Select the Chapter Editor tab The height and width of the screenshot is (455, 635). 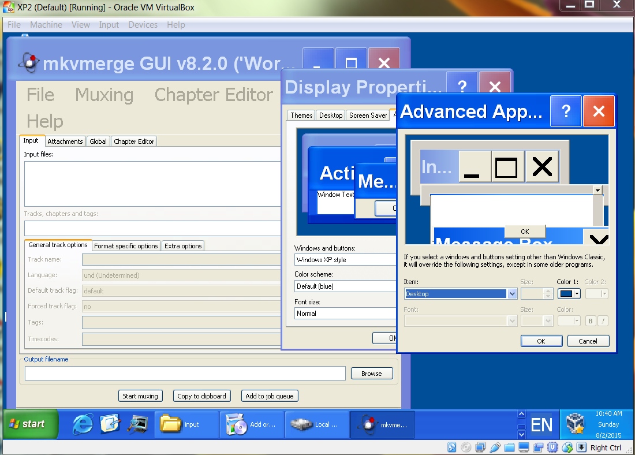134,141
